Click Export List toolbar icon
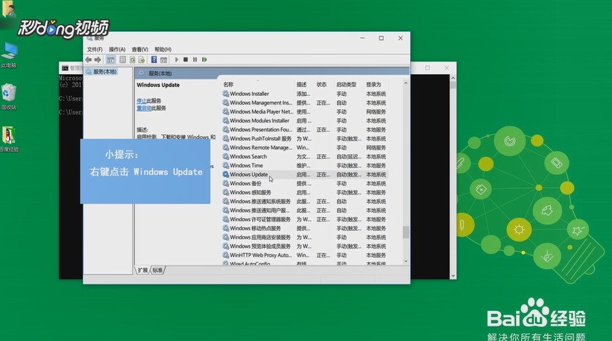This screenshot has height=341, width=612. pos(142,59)
